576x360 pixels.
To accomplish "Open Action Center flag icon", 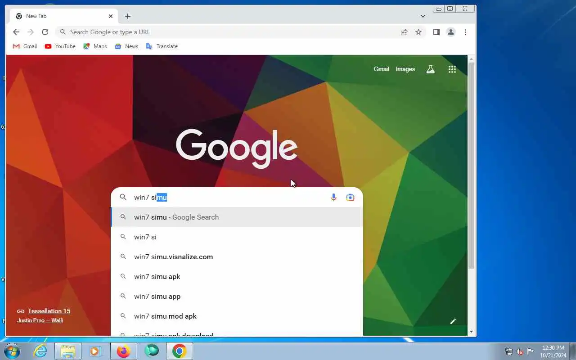I will coord(531,351).
